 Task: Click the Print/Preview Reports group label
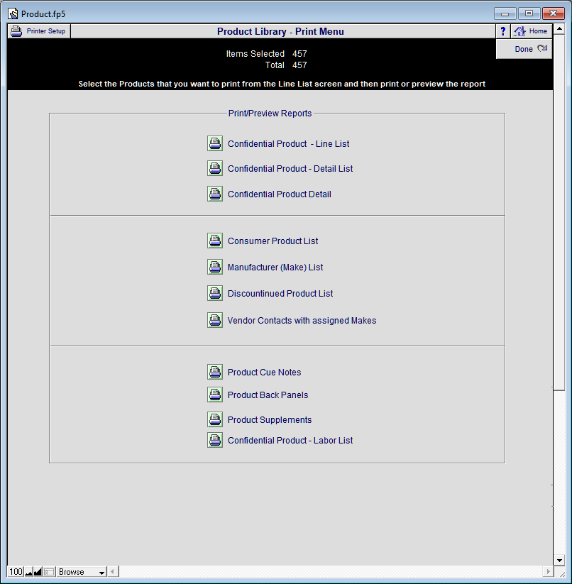(x=270, y=114)
